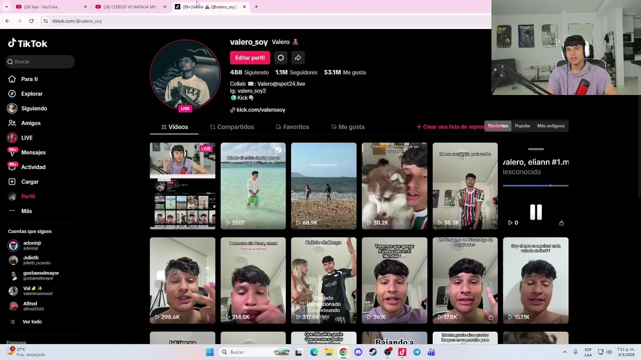Focus the TikTok Buscar search field

pyautogui.click(x=40, y=61)
